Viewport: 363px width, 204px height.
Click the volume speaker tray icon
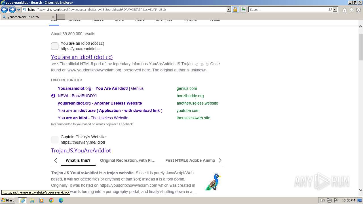point(322,200)
